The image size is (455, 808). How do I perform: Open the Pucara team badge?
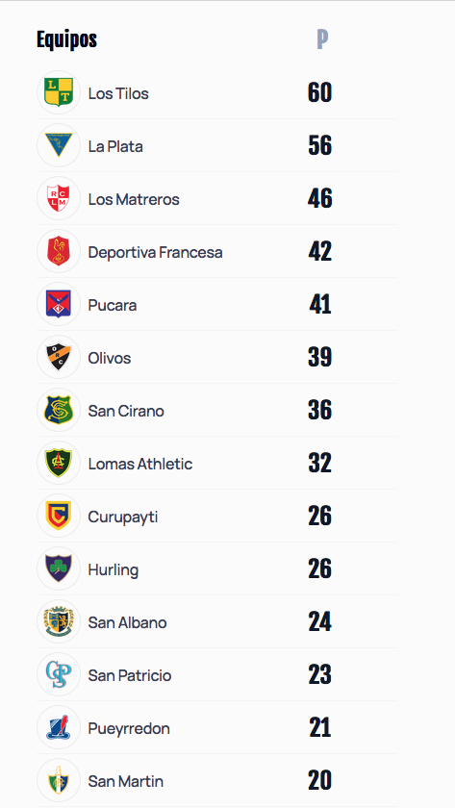pyautogui.click(x=59, y=305)
